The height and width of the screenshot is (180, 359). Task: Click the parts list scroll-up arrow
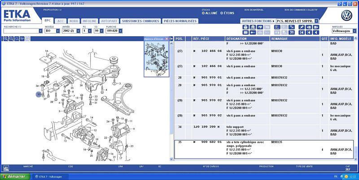(355, 38)
